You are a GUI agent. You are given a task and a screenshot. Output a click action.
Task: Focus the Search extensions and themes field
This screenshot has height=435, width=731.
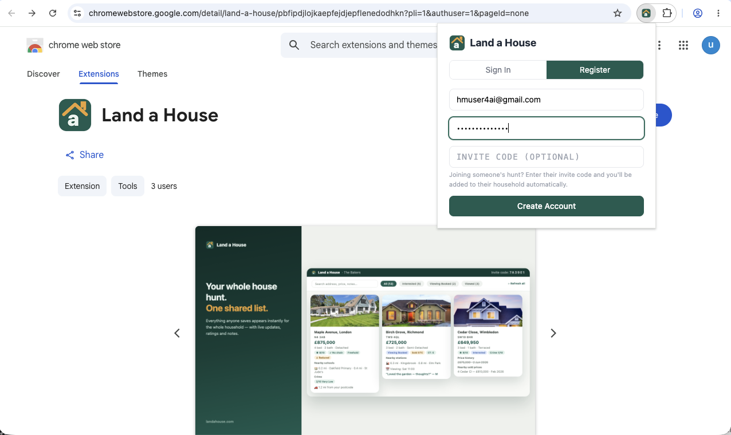[374, 45]
